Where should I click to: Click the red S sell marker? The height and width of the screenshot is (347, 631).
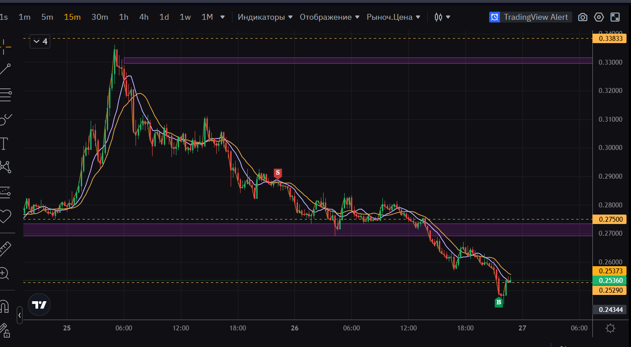pyautogui.click(x=278, y=173)
